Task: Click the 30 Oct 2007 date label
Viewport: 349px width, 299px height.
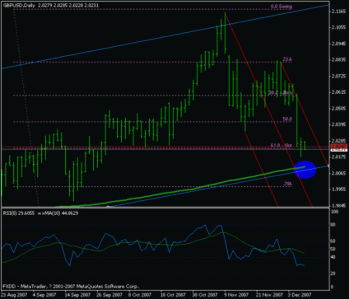Action: [205, 295]
